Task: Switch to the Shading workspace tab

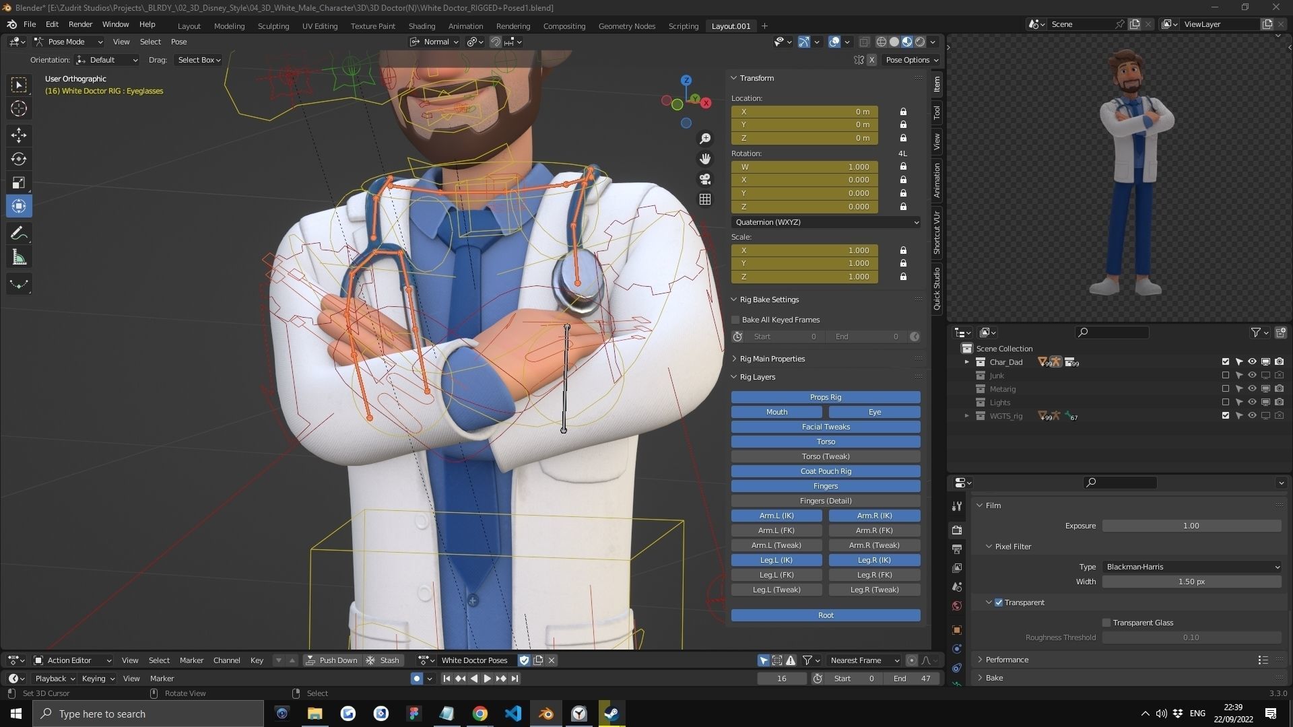Action: [x=422, y=26]
